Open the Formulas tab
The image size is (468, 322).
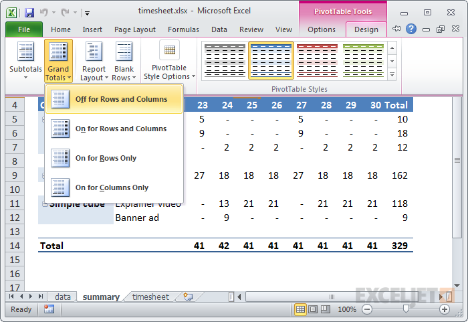[x=183, y=29]
